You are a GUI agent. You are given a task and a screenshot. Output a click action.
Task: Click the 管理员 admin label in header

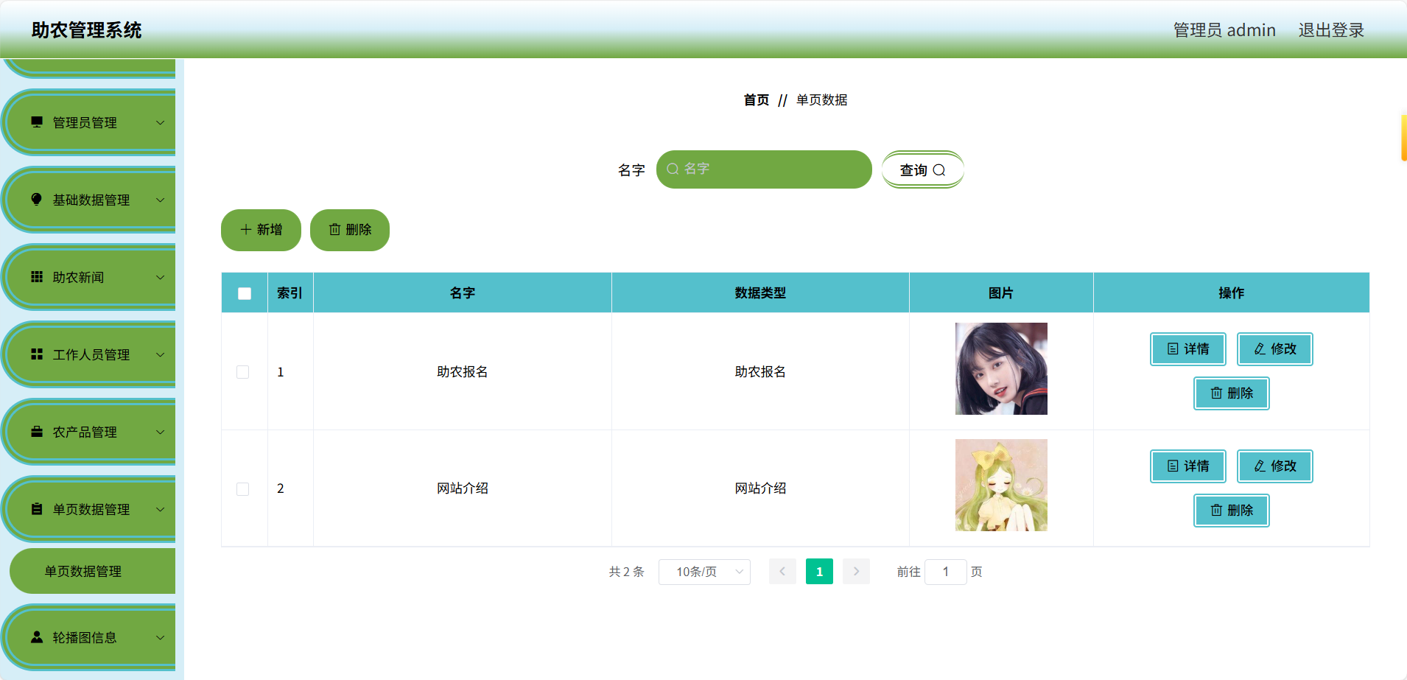pyautogui.click(x=1224, y=30)
